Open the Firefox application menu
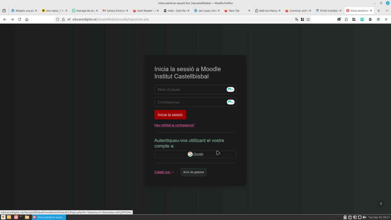This screenshot has width=391, height=220. pos(386,19)
